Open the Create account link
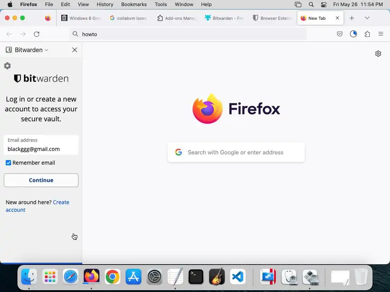The width and height of the screenshot is (390, 292). click(37, 206)
